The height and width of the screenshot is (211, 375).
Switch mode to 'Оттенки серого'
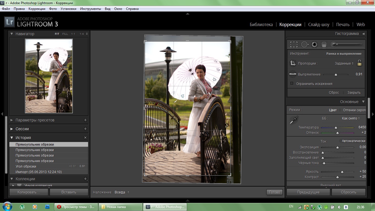pyautogui.click(x=354, y=110)
